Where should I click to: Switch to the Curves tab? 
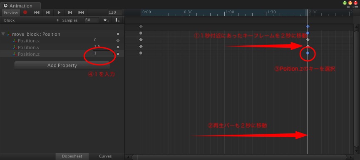click(x=105, y=156)
